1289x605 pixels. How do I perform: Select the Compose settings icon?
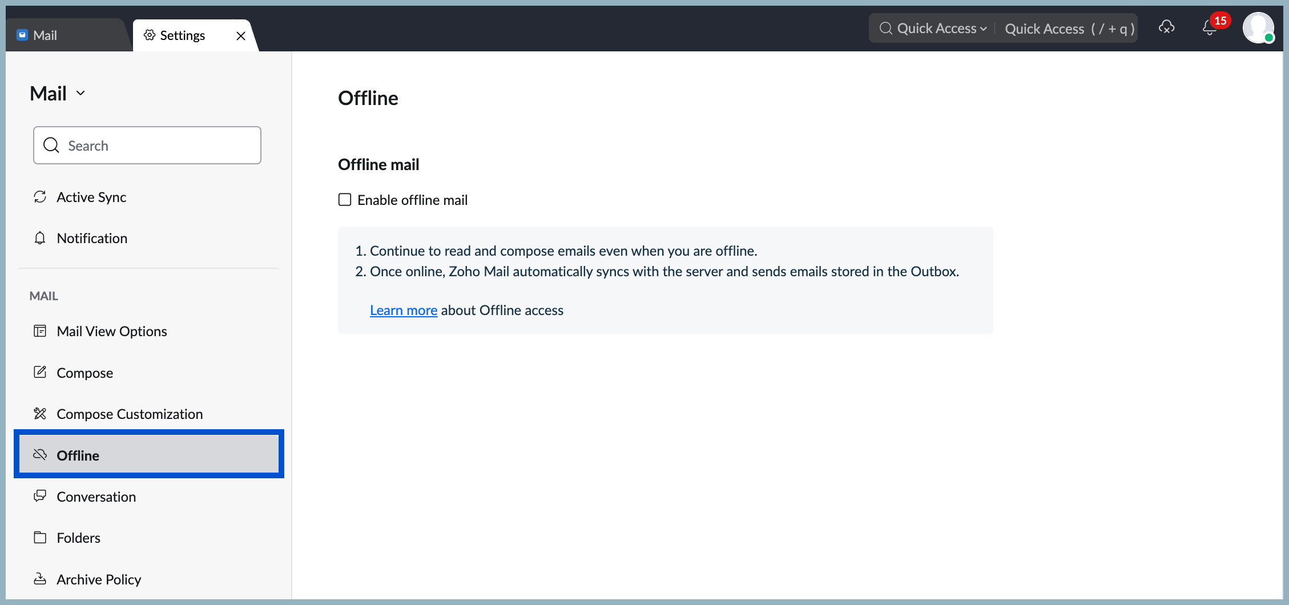pos(39,372)
